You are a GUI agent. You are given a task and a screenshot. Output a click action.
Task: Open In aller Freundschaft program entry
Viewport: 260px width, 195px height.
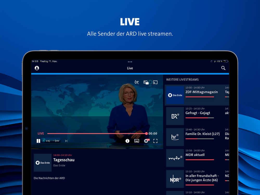point(202,178)
